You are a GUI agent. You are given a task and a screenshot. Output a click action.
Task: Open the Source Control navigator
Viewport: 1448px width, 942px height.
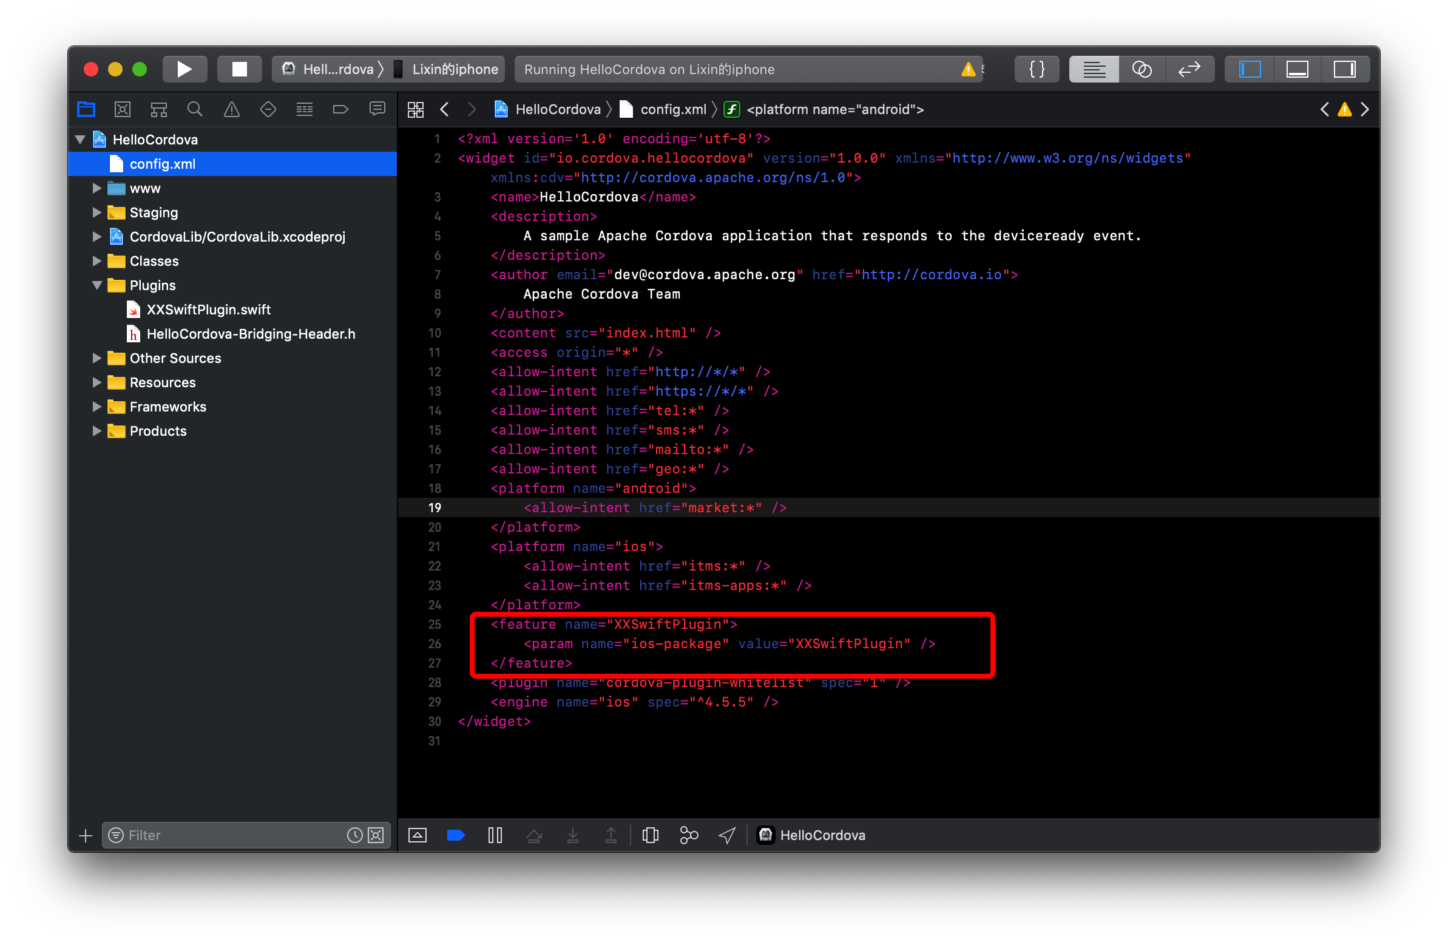point(123,109)
